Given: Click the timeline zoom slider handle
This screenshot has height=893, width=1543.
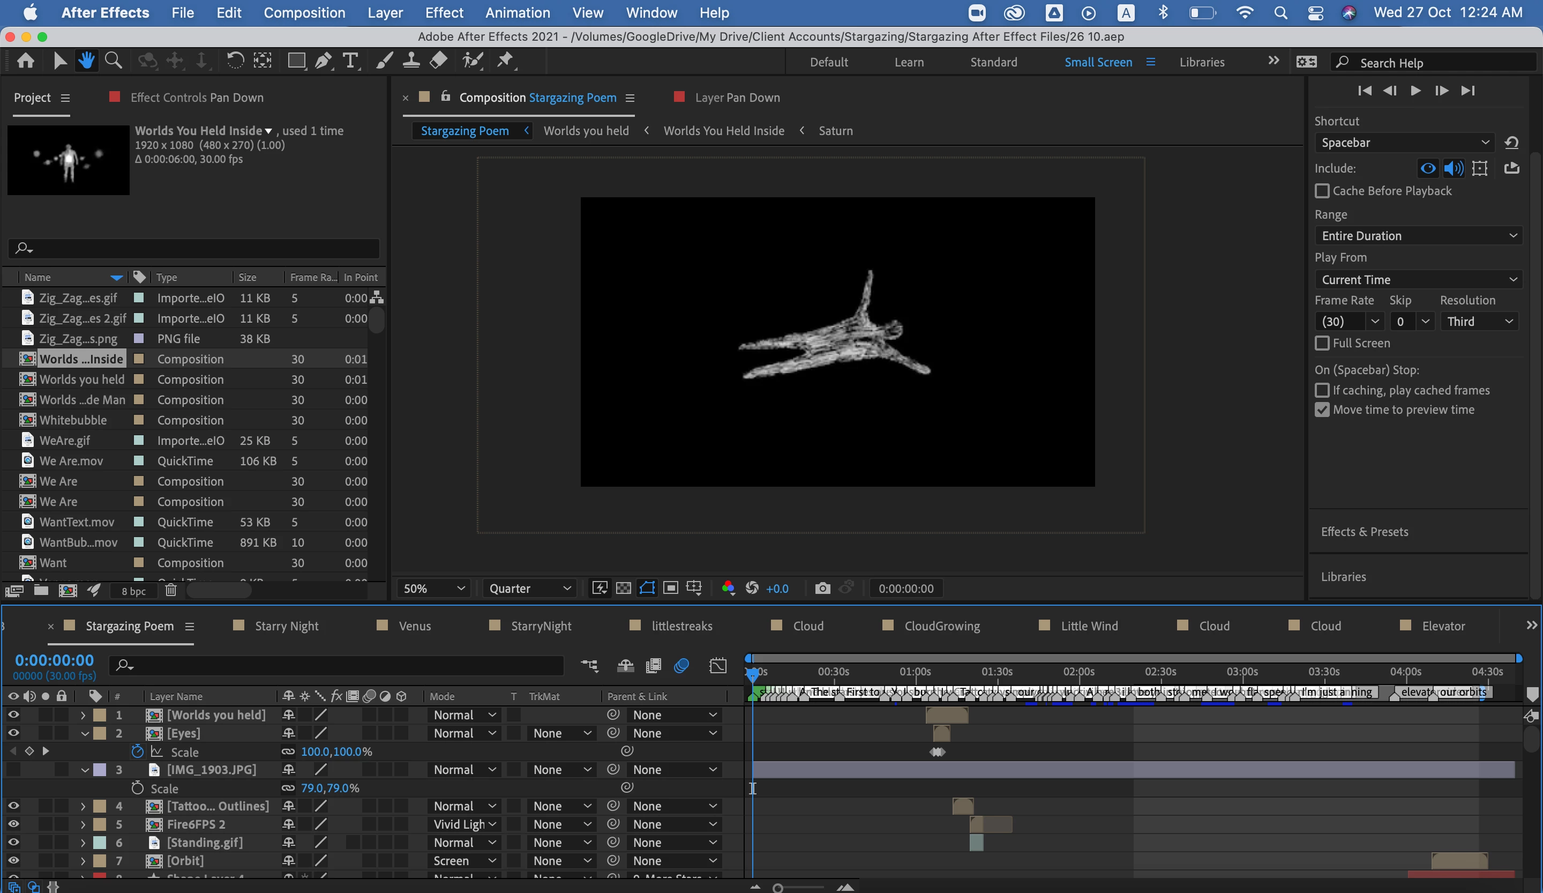Looking at the screenshot, I should 777,888.
